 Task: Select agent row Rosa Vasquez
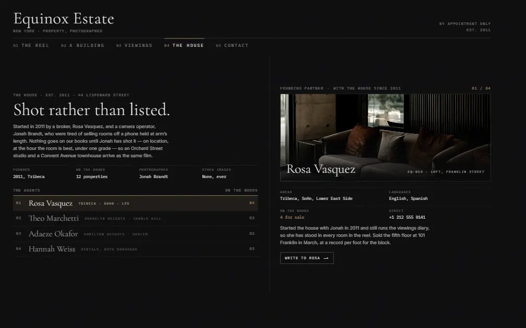tap(136, 203)
